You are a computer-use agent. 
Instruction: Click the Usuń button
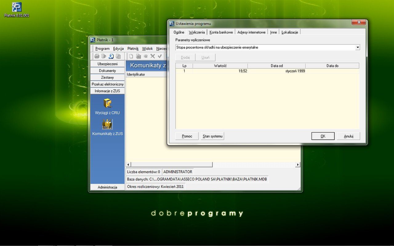(205, 58)
